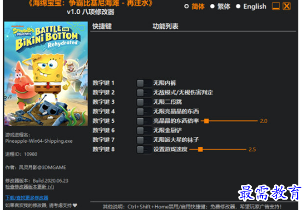Click 快捷键 column header
This screenshot has height=210, width=306.
point(102,26)
